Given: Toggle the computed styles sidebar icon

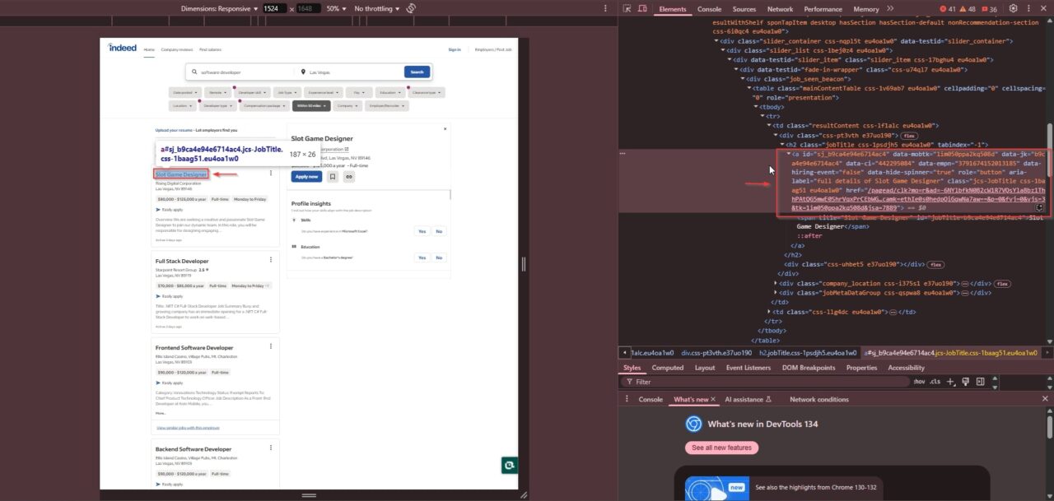Looking at the screenshot, I should tap(980, 382).
